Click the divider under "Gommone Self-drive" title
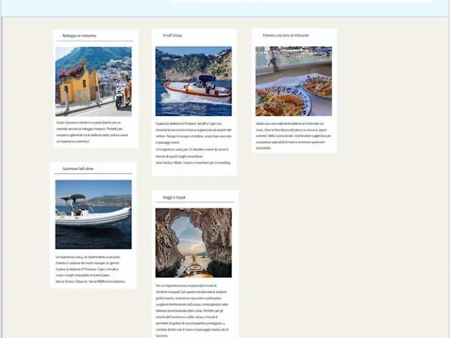Image resolution: width=450 pixels, height=338 pixels. (x=93, y=174)
